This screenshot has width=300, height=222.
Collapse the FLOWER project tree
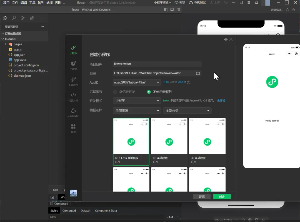(3, 39)
